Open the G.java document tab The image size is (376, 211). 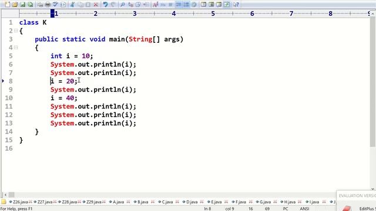click(x=265, y=202)
